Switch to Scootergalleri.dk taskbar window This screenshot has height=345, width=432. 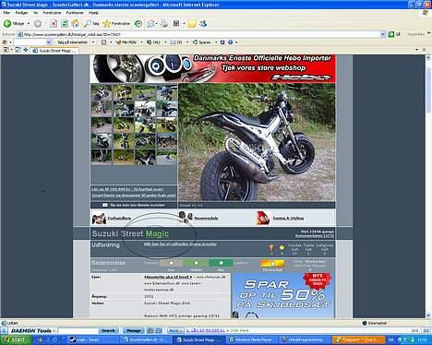pos(147,339)
